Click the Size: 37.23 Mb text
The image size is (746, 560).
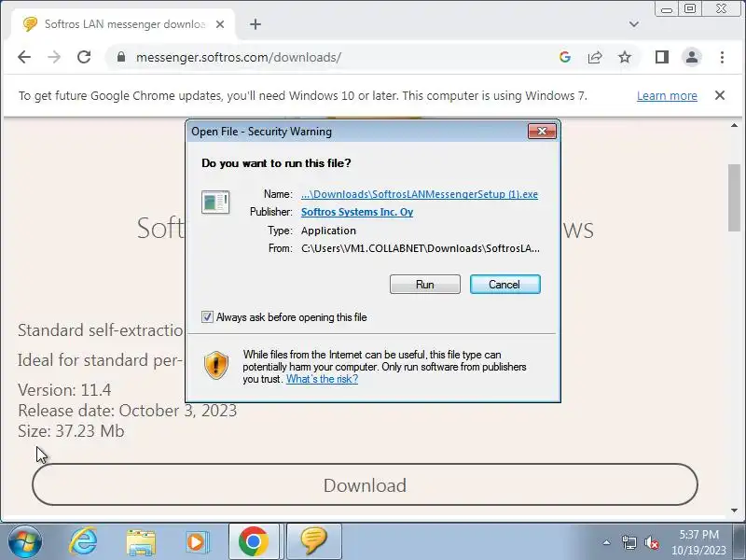71,431
